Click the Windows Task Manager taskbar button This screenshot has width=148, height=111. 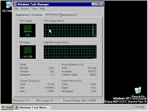pos(32,107)
